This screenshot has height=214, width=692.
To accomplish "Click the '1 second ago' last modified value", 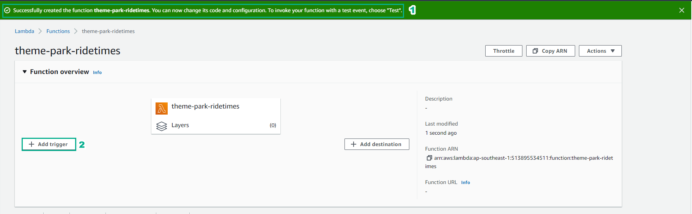I will pos(441,133).
